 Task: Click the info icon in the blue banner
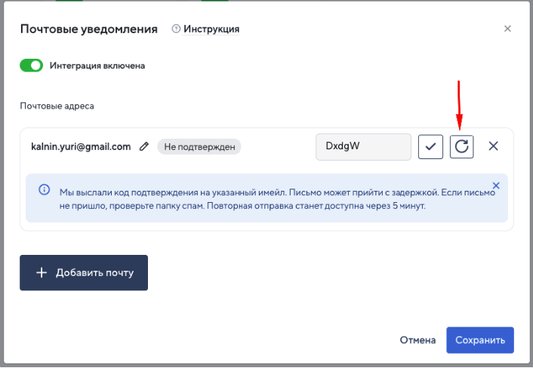coord(44,190)
